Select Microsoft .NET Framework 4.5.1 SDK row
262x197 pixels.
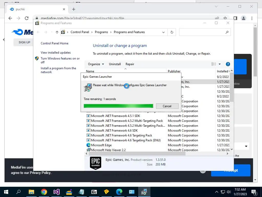115,116
